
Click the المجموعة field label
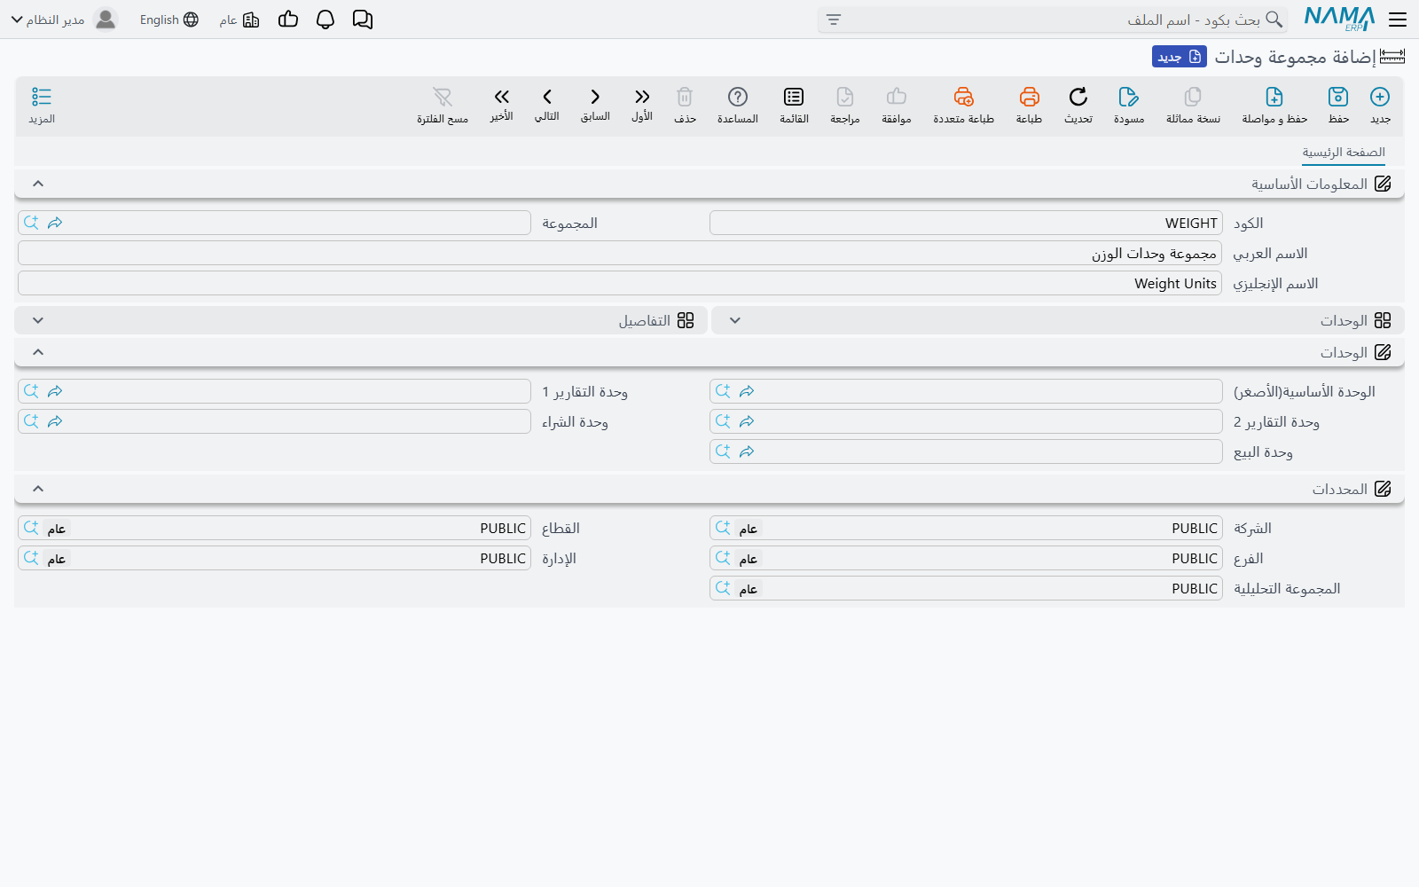pyautogui.click(x=570, y=224)
